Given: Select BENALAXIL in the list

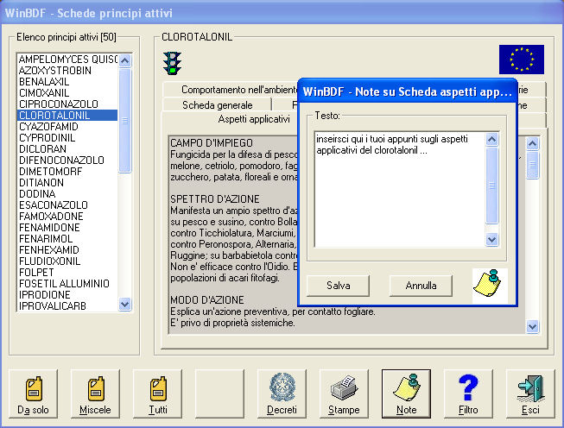Looking at the screenshot, I should point(67,82).
